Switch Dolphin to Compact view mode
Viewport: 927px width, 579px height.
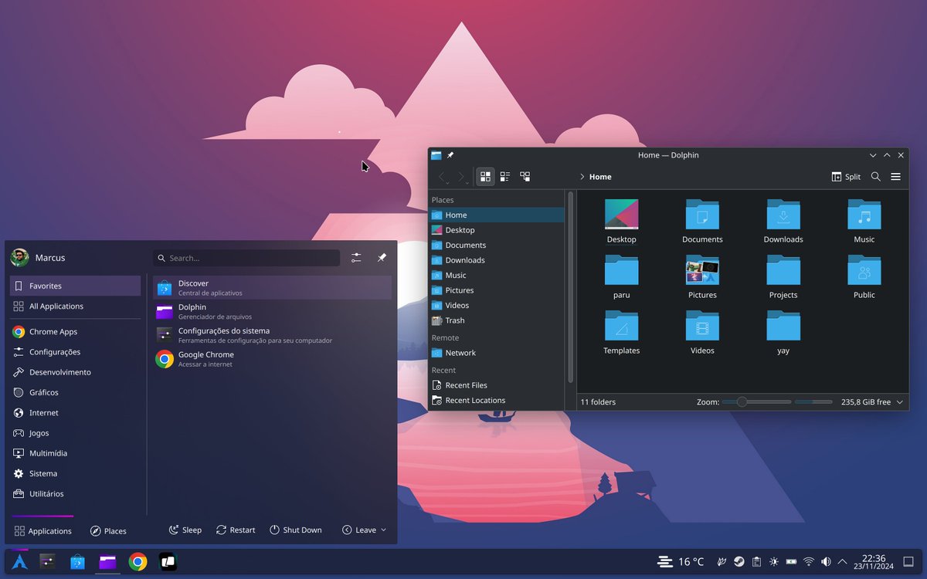click(505, 177)
